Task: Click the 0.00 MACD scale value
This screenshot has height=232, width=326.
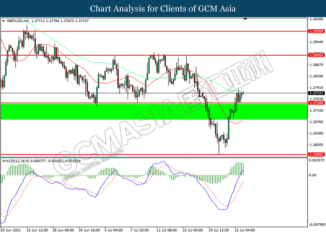Action: [312, 175]
